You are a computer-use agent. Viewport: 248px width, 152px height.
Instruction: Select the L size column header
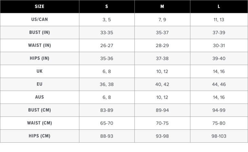(x=219, y=6)
